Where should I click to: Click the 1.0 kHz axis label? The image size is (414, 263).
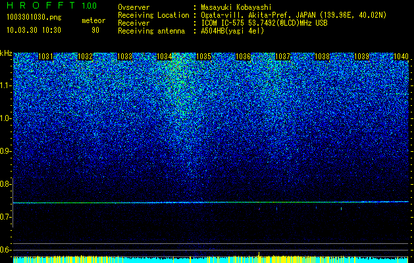pyautogui.click(x=5, y=118)
